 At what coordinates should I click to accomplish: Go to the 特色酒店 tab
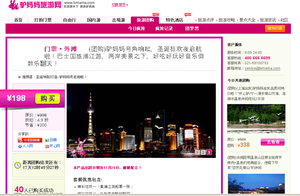pyautogui.click(x=174, y=20)
